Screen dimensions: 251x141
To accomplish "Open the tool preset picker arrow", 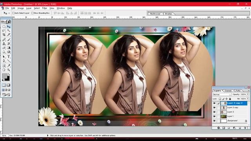I will [x=9, y=13].
